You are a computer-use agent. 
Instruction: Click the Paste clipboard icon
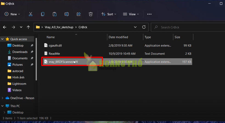(55, 14)
